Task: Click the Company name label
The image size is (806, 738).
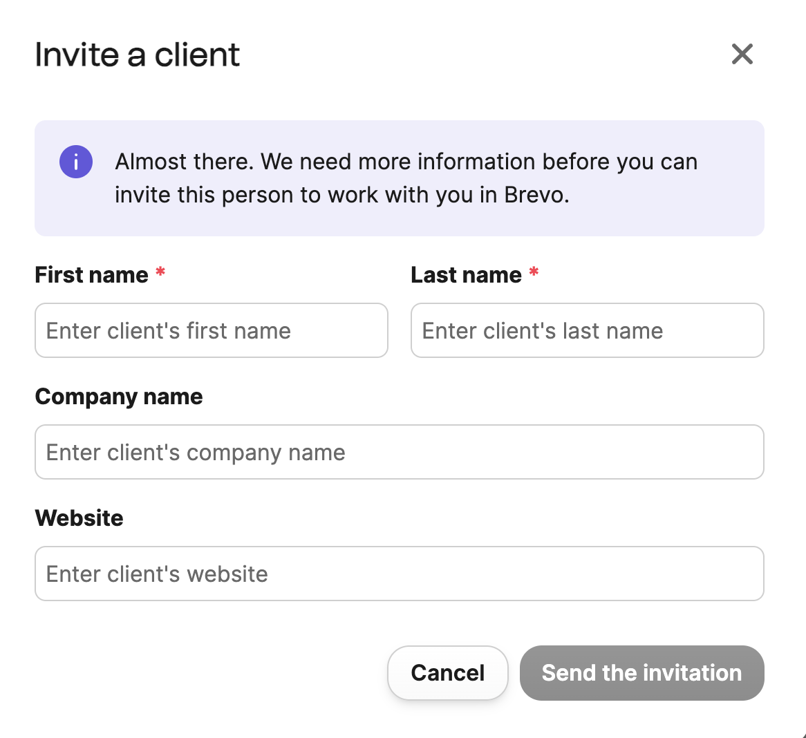Action: [119, 397]
